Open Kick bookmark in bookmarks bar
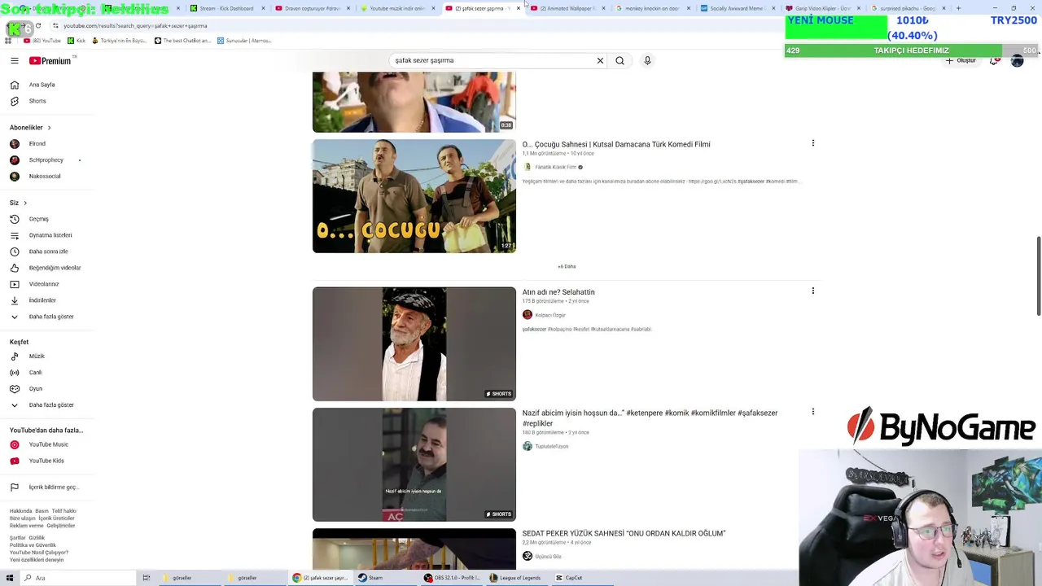Viewport: 1042px width, 586px height. point(77,41)
